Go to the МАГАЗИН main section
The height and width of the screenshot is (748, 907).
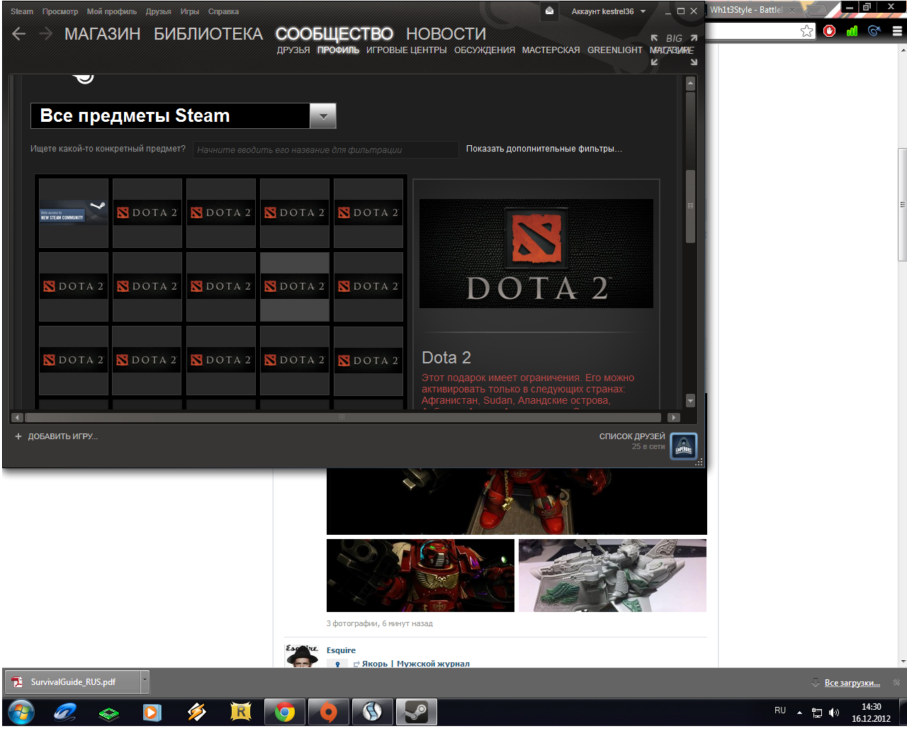[103, 34]
